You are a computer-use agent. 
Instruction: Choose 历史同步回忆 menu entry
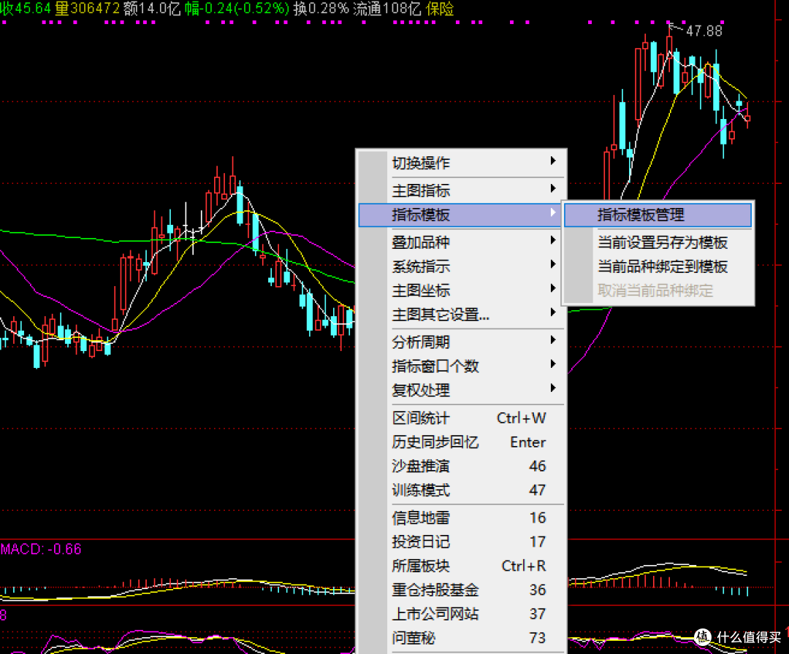(462, 442)
